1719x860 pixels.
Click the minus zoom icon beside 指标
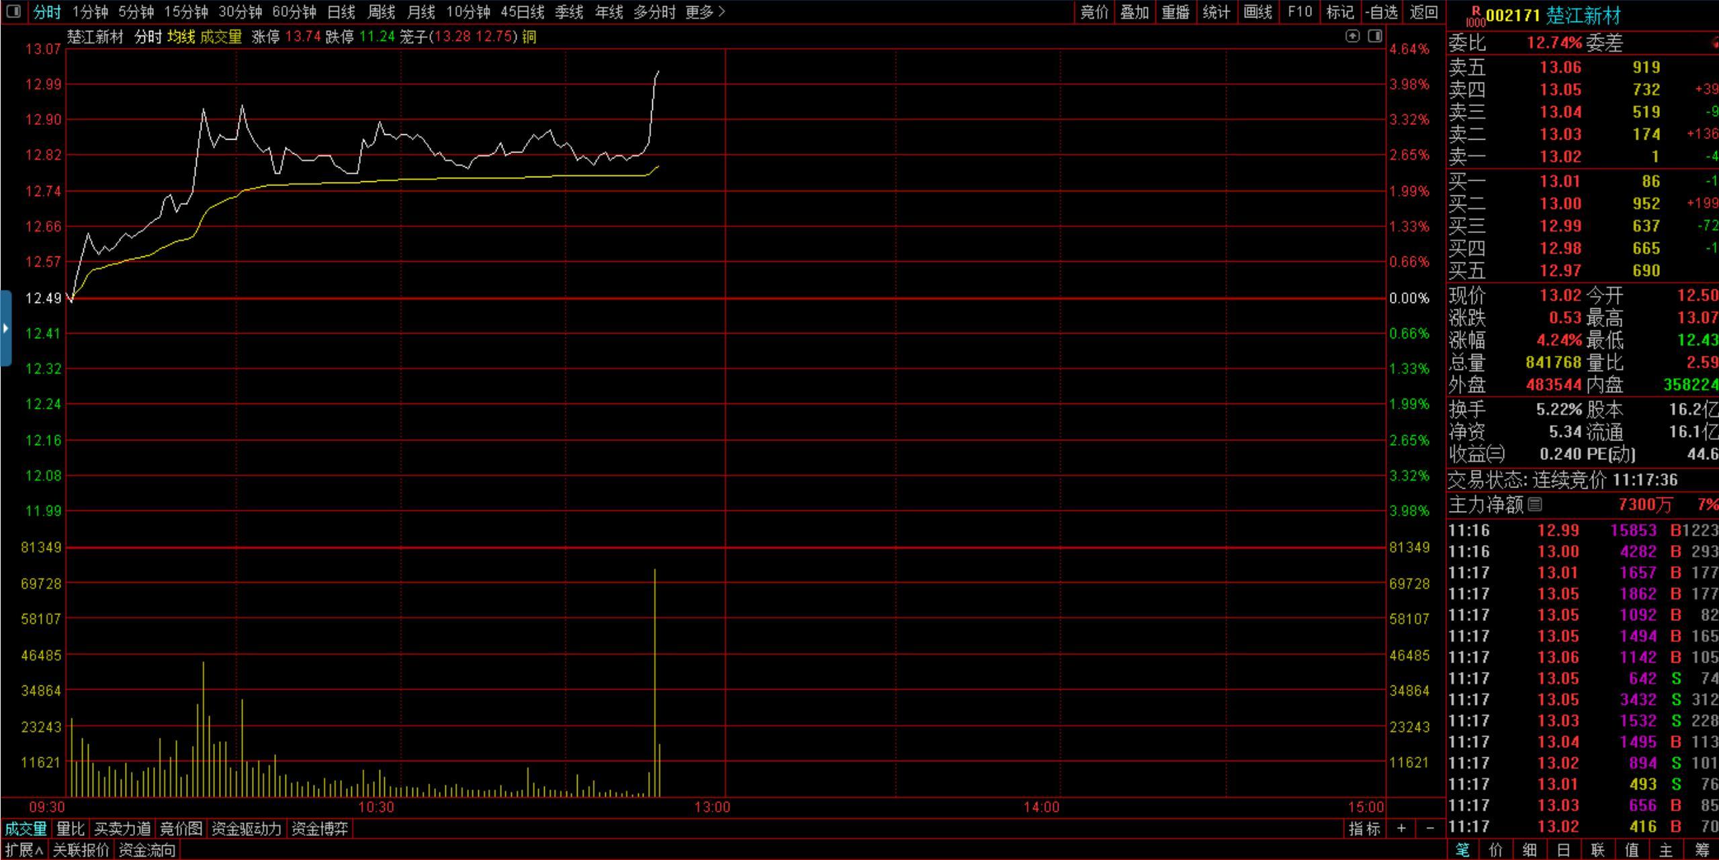(x=1430, y=828)
